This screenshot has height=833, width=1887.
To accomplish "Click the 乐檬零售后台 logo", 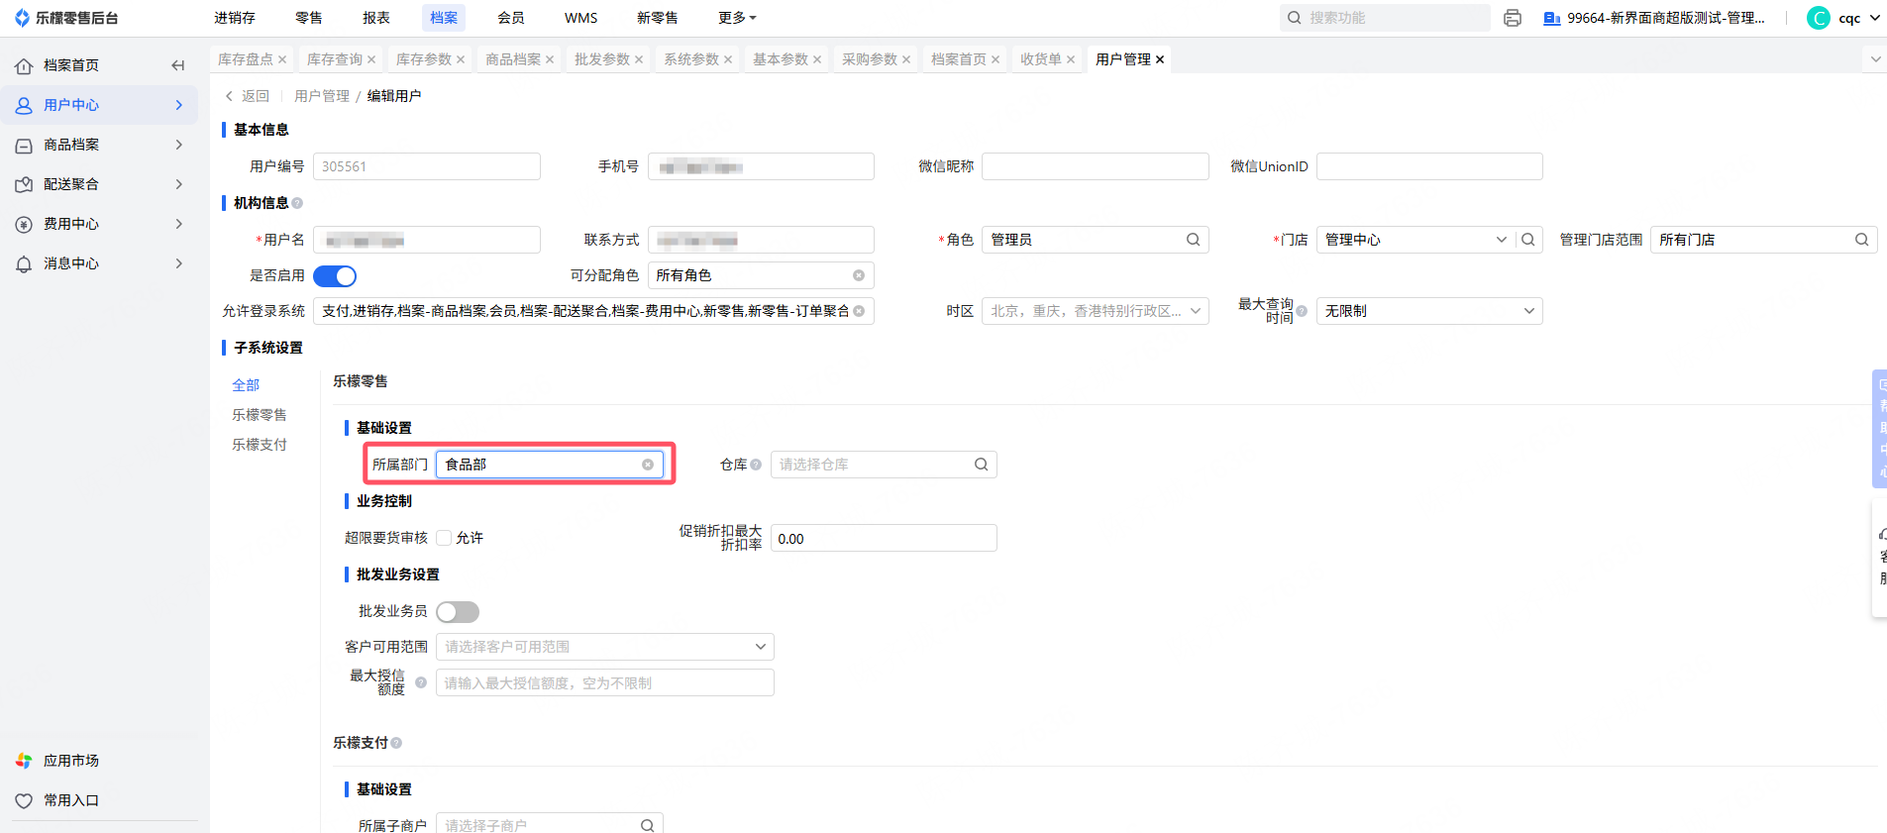I will [x=66, y=18].
